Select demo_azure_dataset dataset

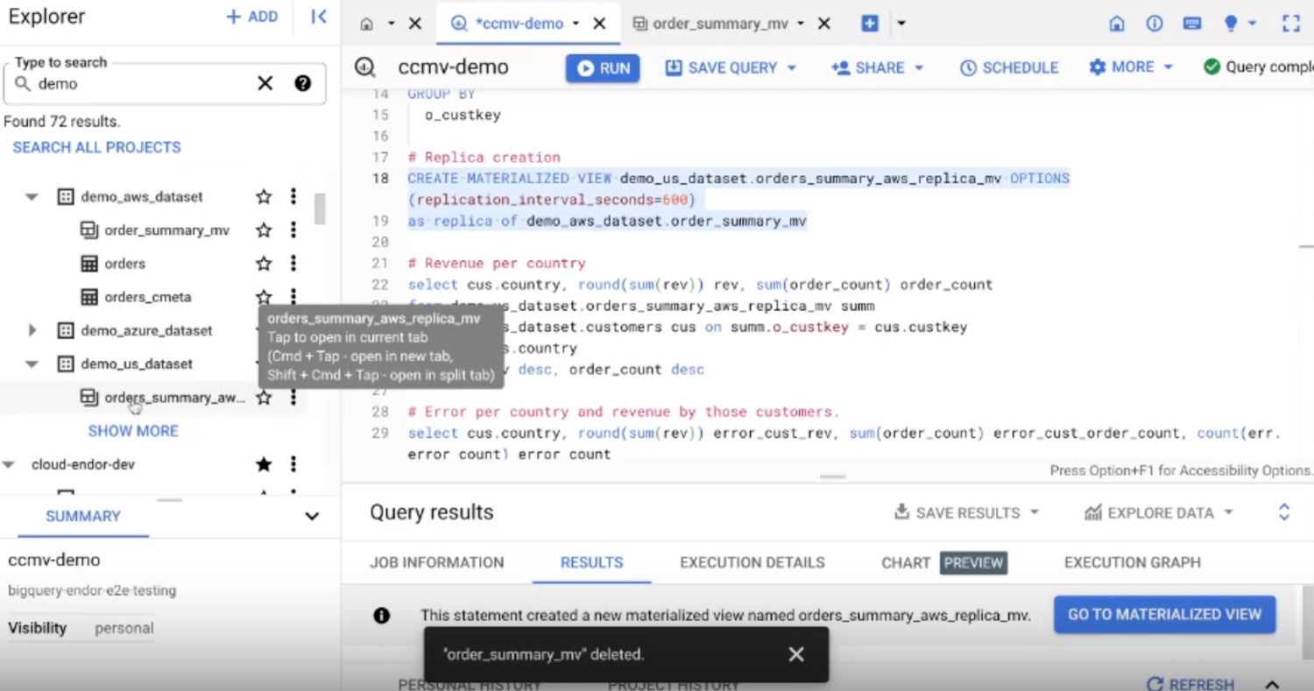point(146,330)
